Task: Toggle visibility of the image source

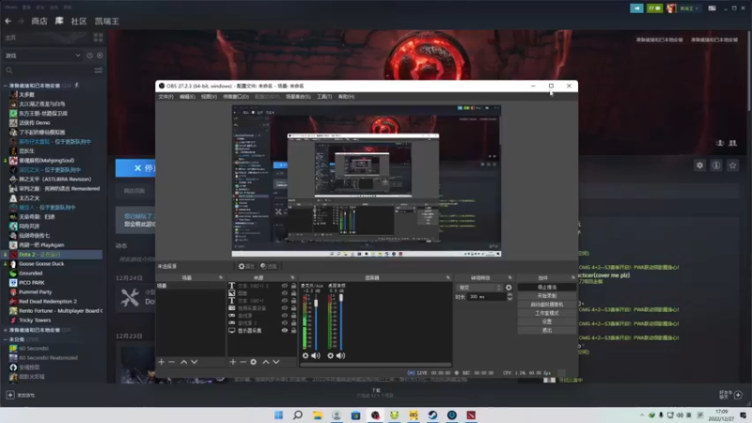Action: (x=285, y=293)
